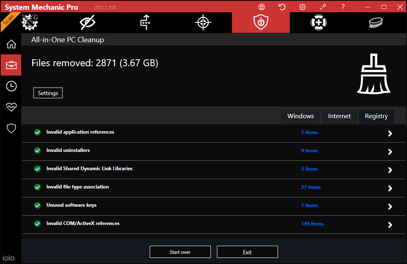Click the Invalid COM/ActiveX references label

[83, 223]
